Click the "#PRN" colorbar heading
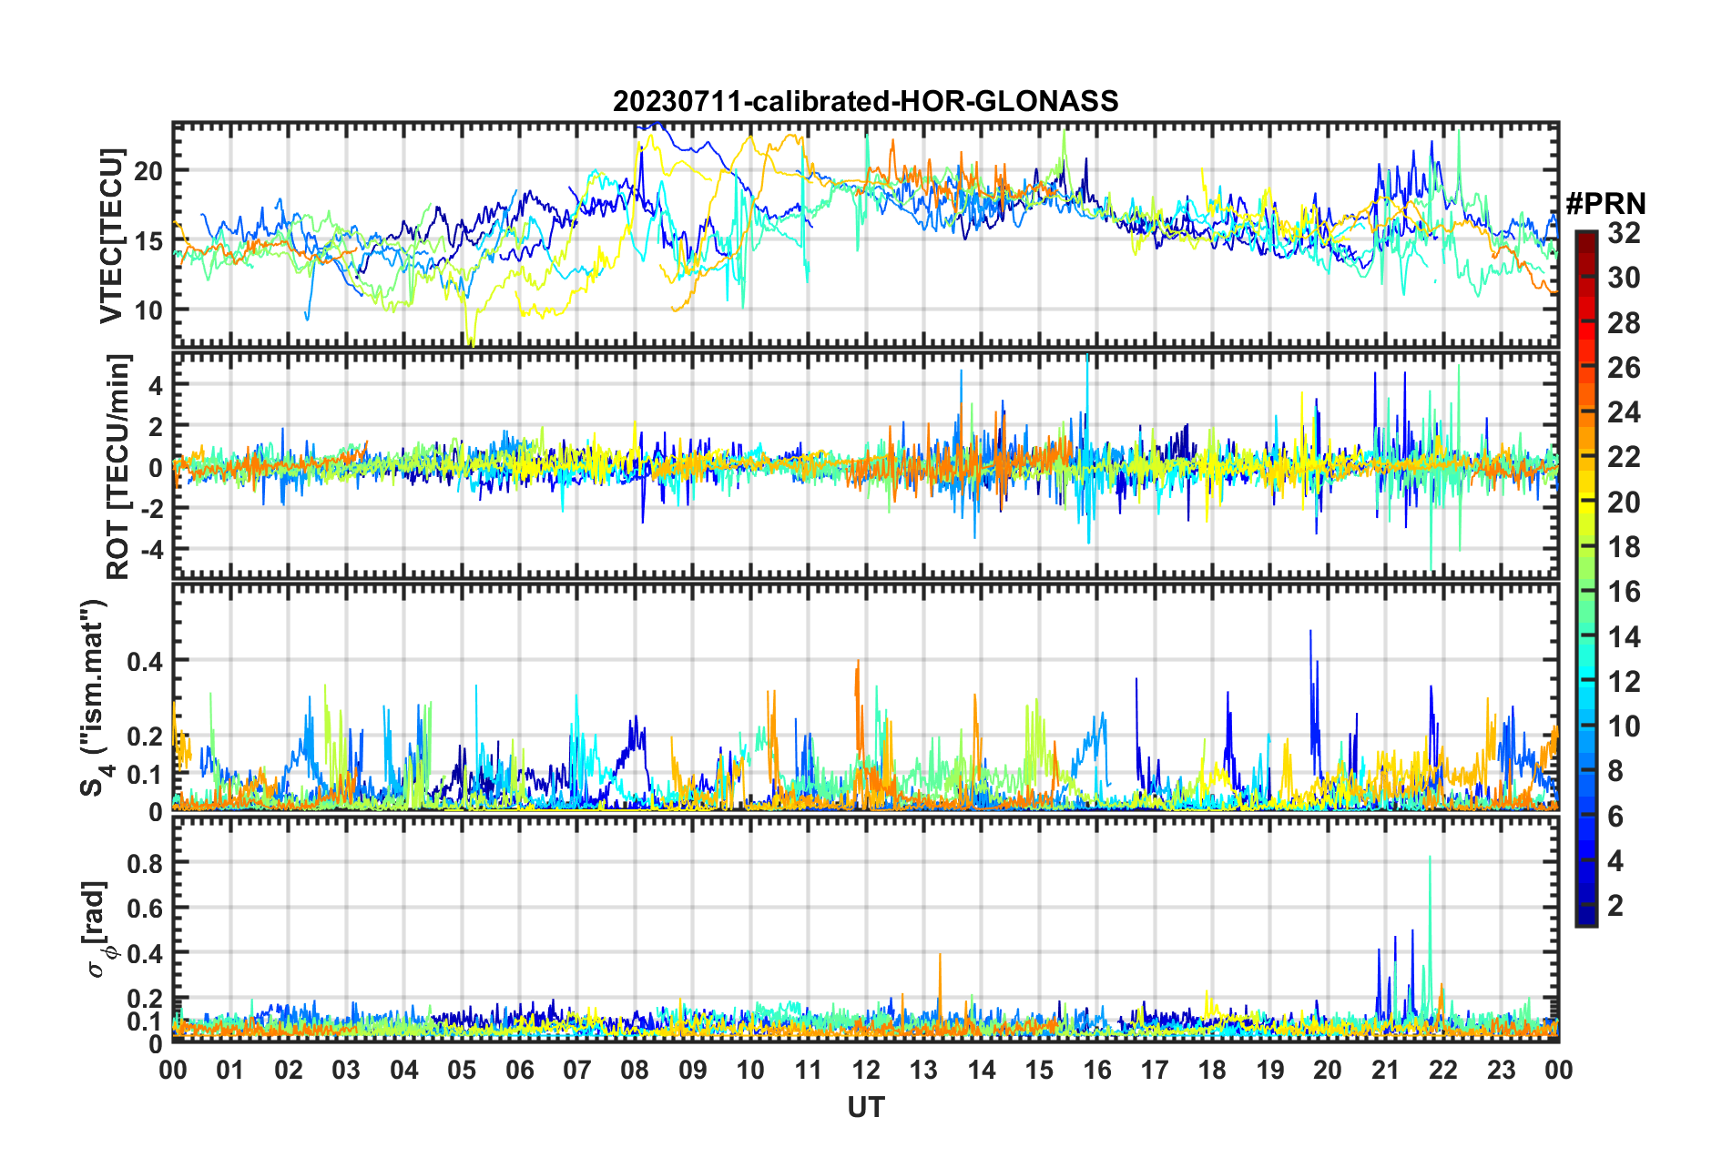This screenshot has width=1732, height=1158. (1605, 203)
